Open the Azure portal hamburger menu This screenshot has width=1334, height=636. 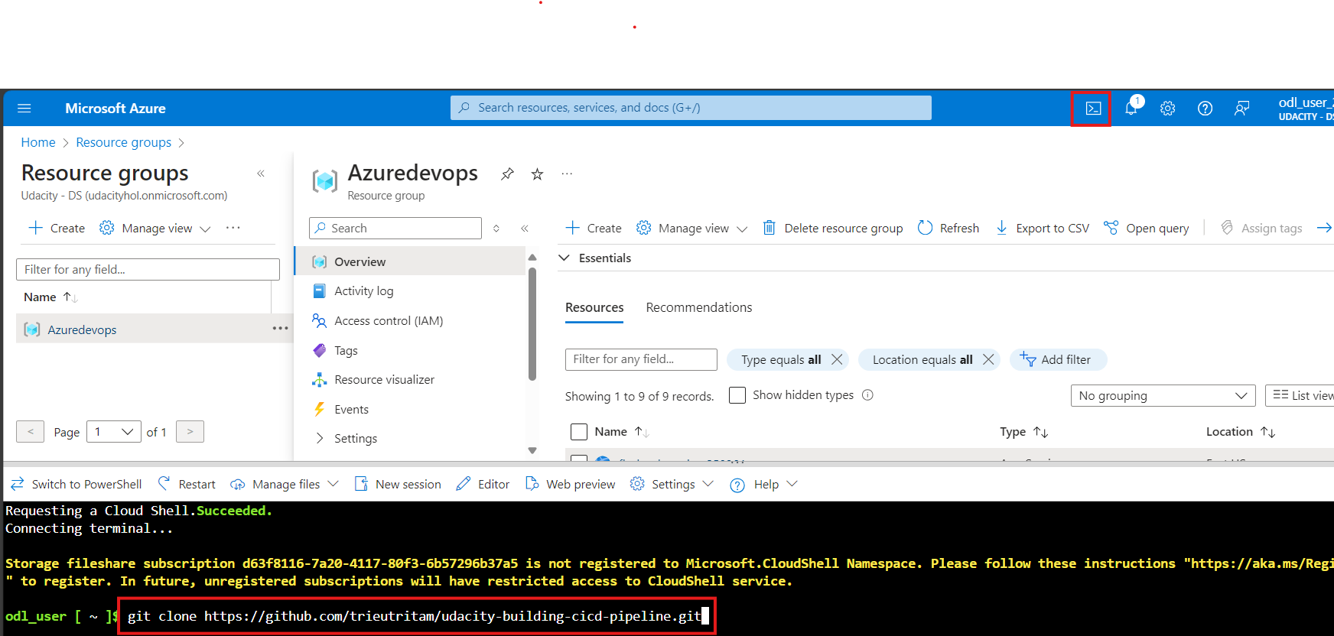[24, 109]
